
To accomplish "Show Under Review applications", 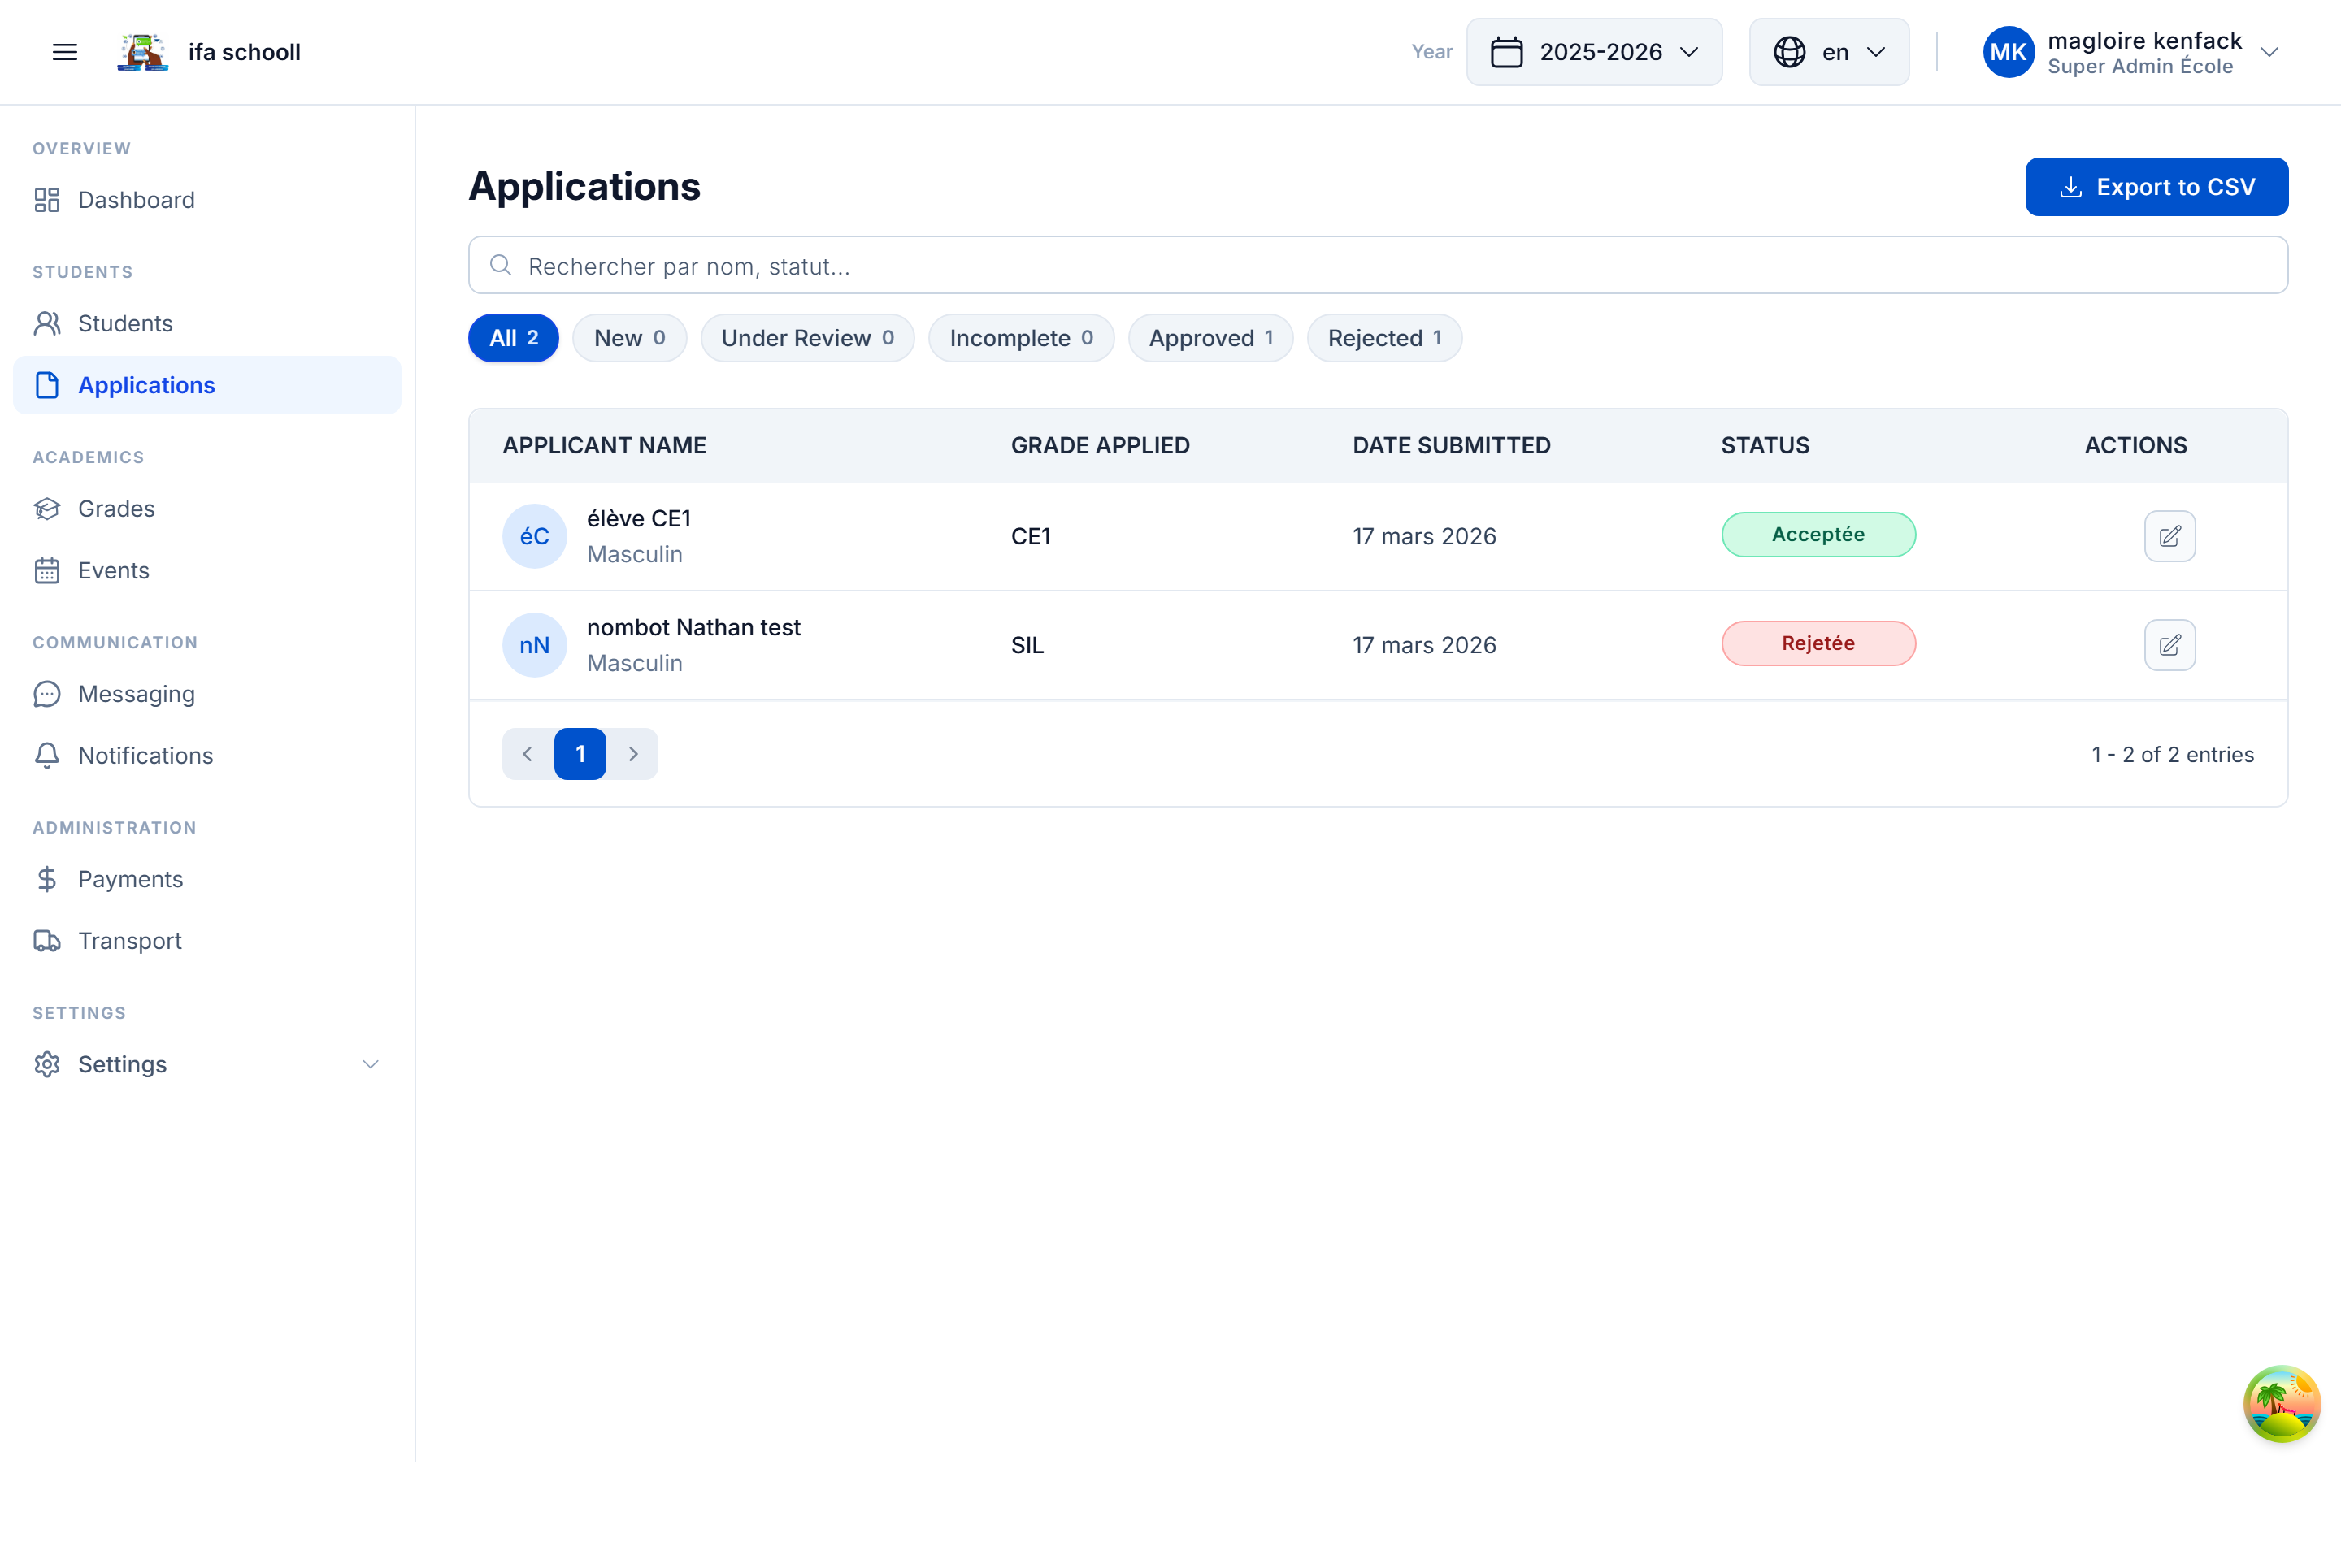I will click(806, 338).
